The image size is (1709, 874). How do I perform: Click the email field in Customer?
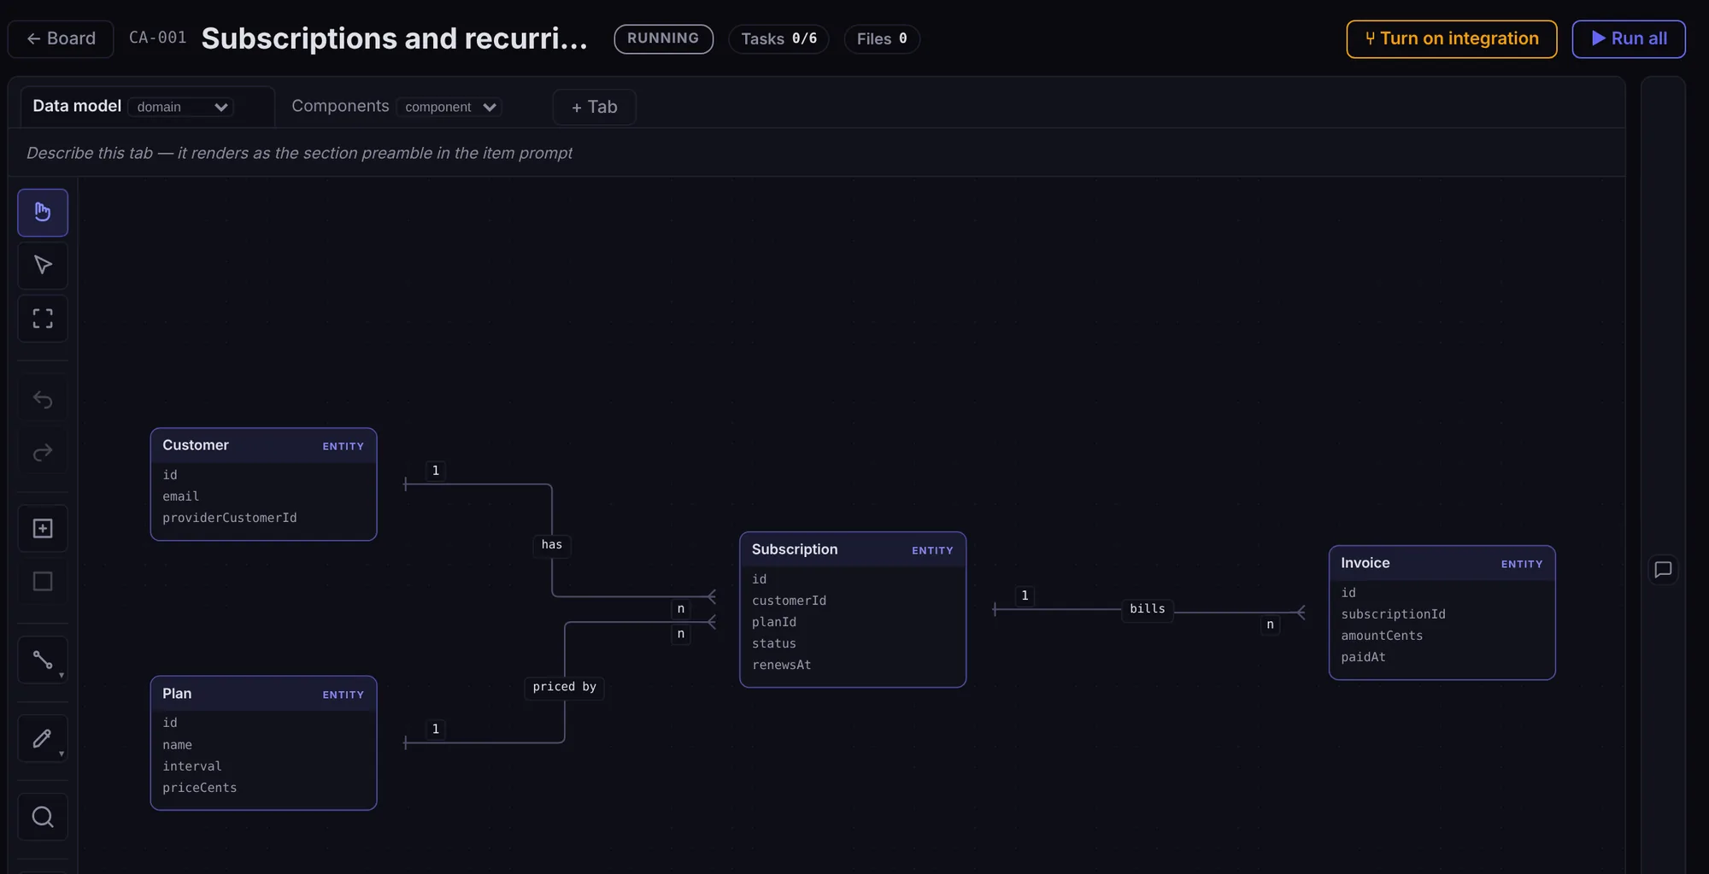(x=180, y=496)
